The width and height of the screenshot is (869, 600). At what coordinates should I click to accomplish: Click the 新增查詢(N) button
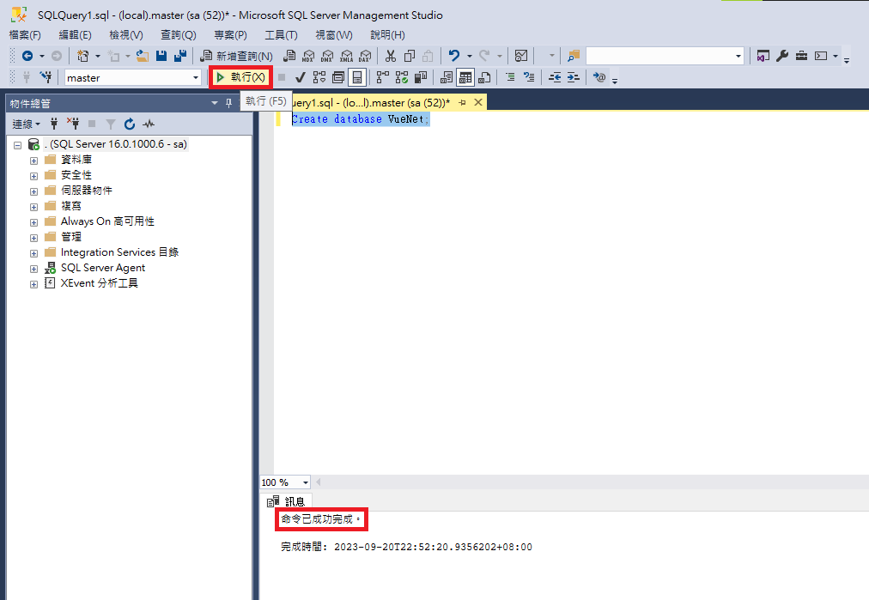237,56
